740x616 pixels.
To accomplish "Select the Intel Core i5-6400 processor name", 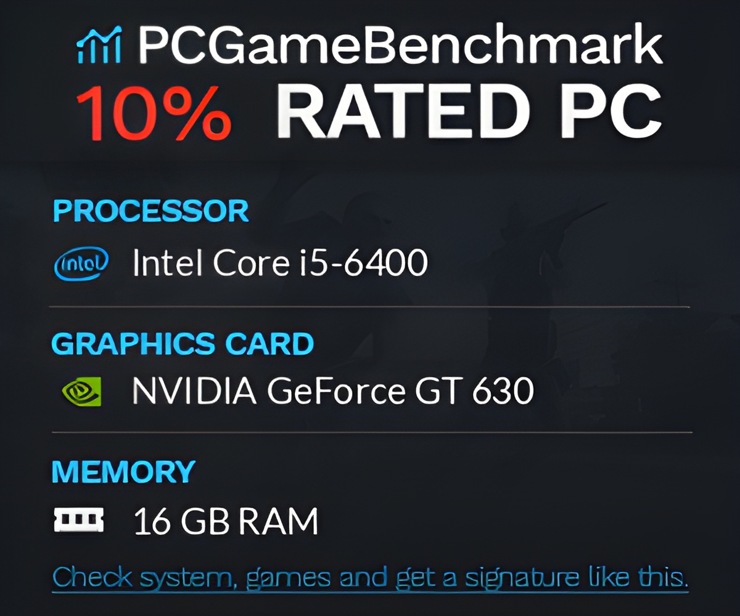I will point(280,264).
